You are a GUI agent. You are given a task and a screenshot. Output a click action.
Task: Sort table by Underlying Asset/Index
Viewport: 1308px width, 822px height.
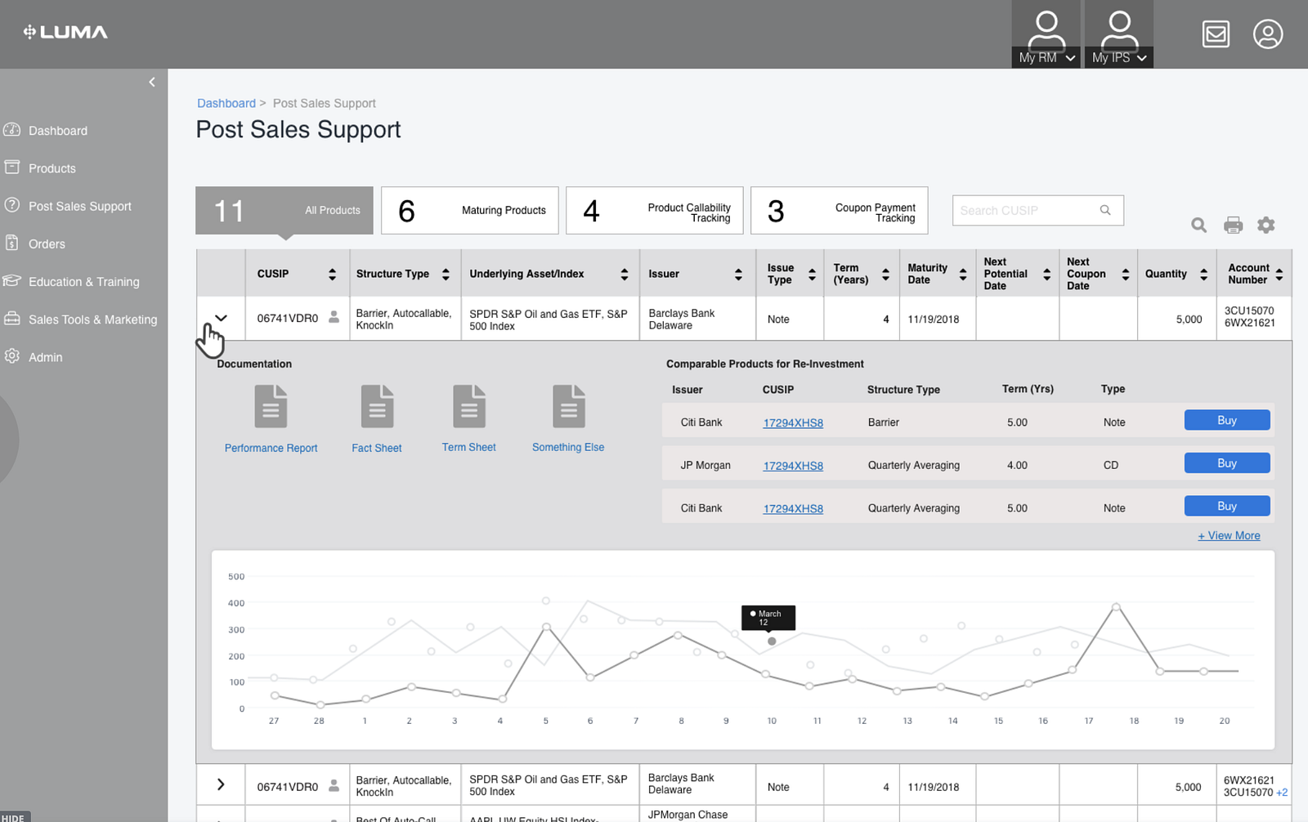click(x=625, y=274)
